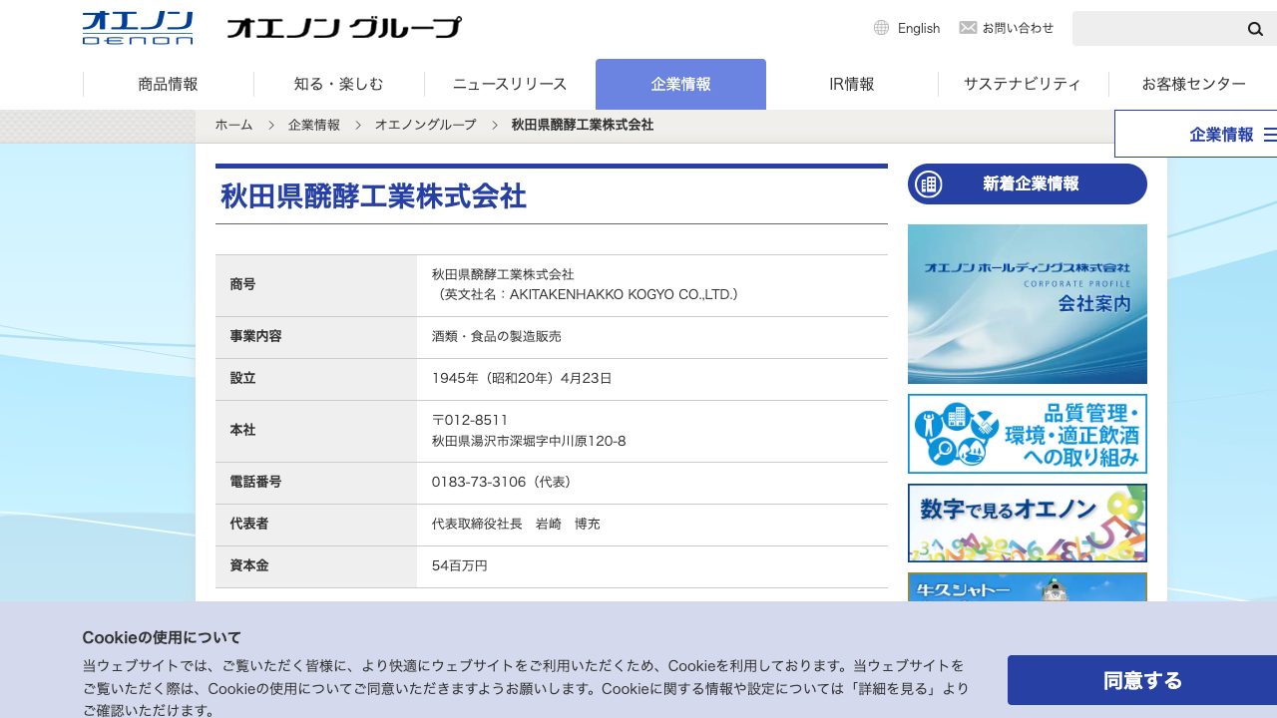Viewport: 1277px width, 718px height.
Task: Select the 企業情報 navigation tab
Action: click(x=680, y=84)
